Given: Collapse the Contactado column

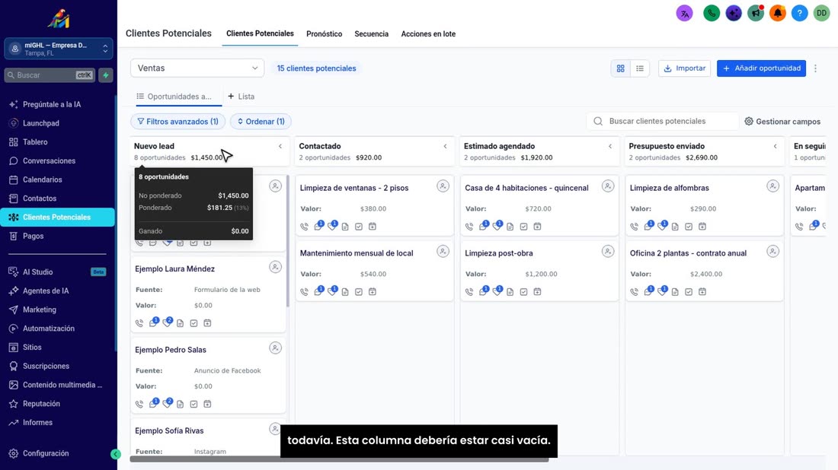Looking at the screenshot, I should click(445, 146).
